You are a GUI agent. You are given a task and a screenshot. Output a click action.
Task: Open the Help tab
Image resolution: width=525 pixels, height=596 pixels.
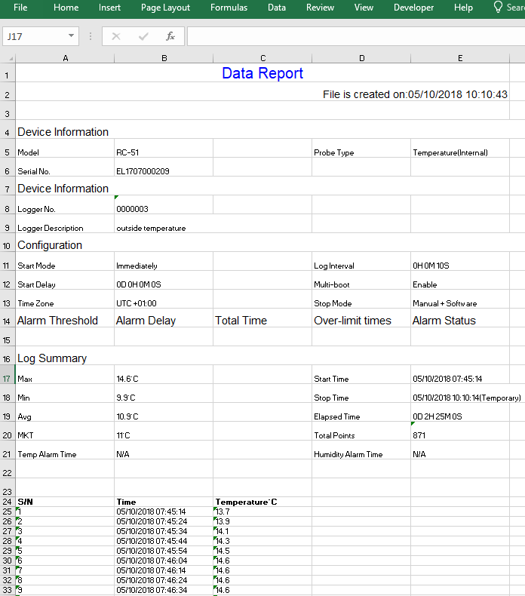463,8
